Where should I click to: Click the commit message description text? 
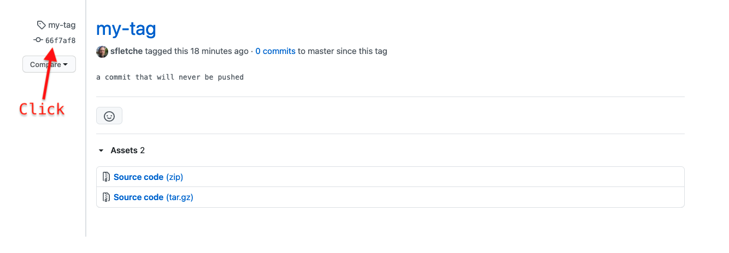point(170,77)
